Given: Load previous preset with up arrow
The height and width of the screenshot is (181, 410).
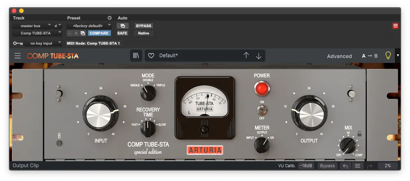Looking at the screenshot, I should tap(246, 56).
